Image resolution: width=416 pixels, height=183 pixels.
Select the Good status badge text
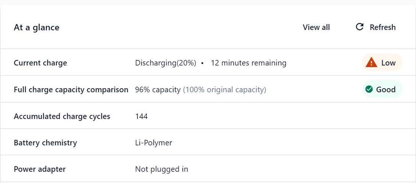[x=386, y=89]
